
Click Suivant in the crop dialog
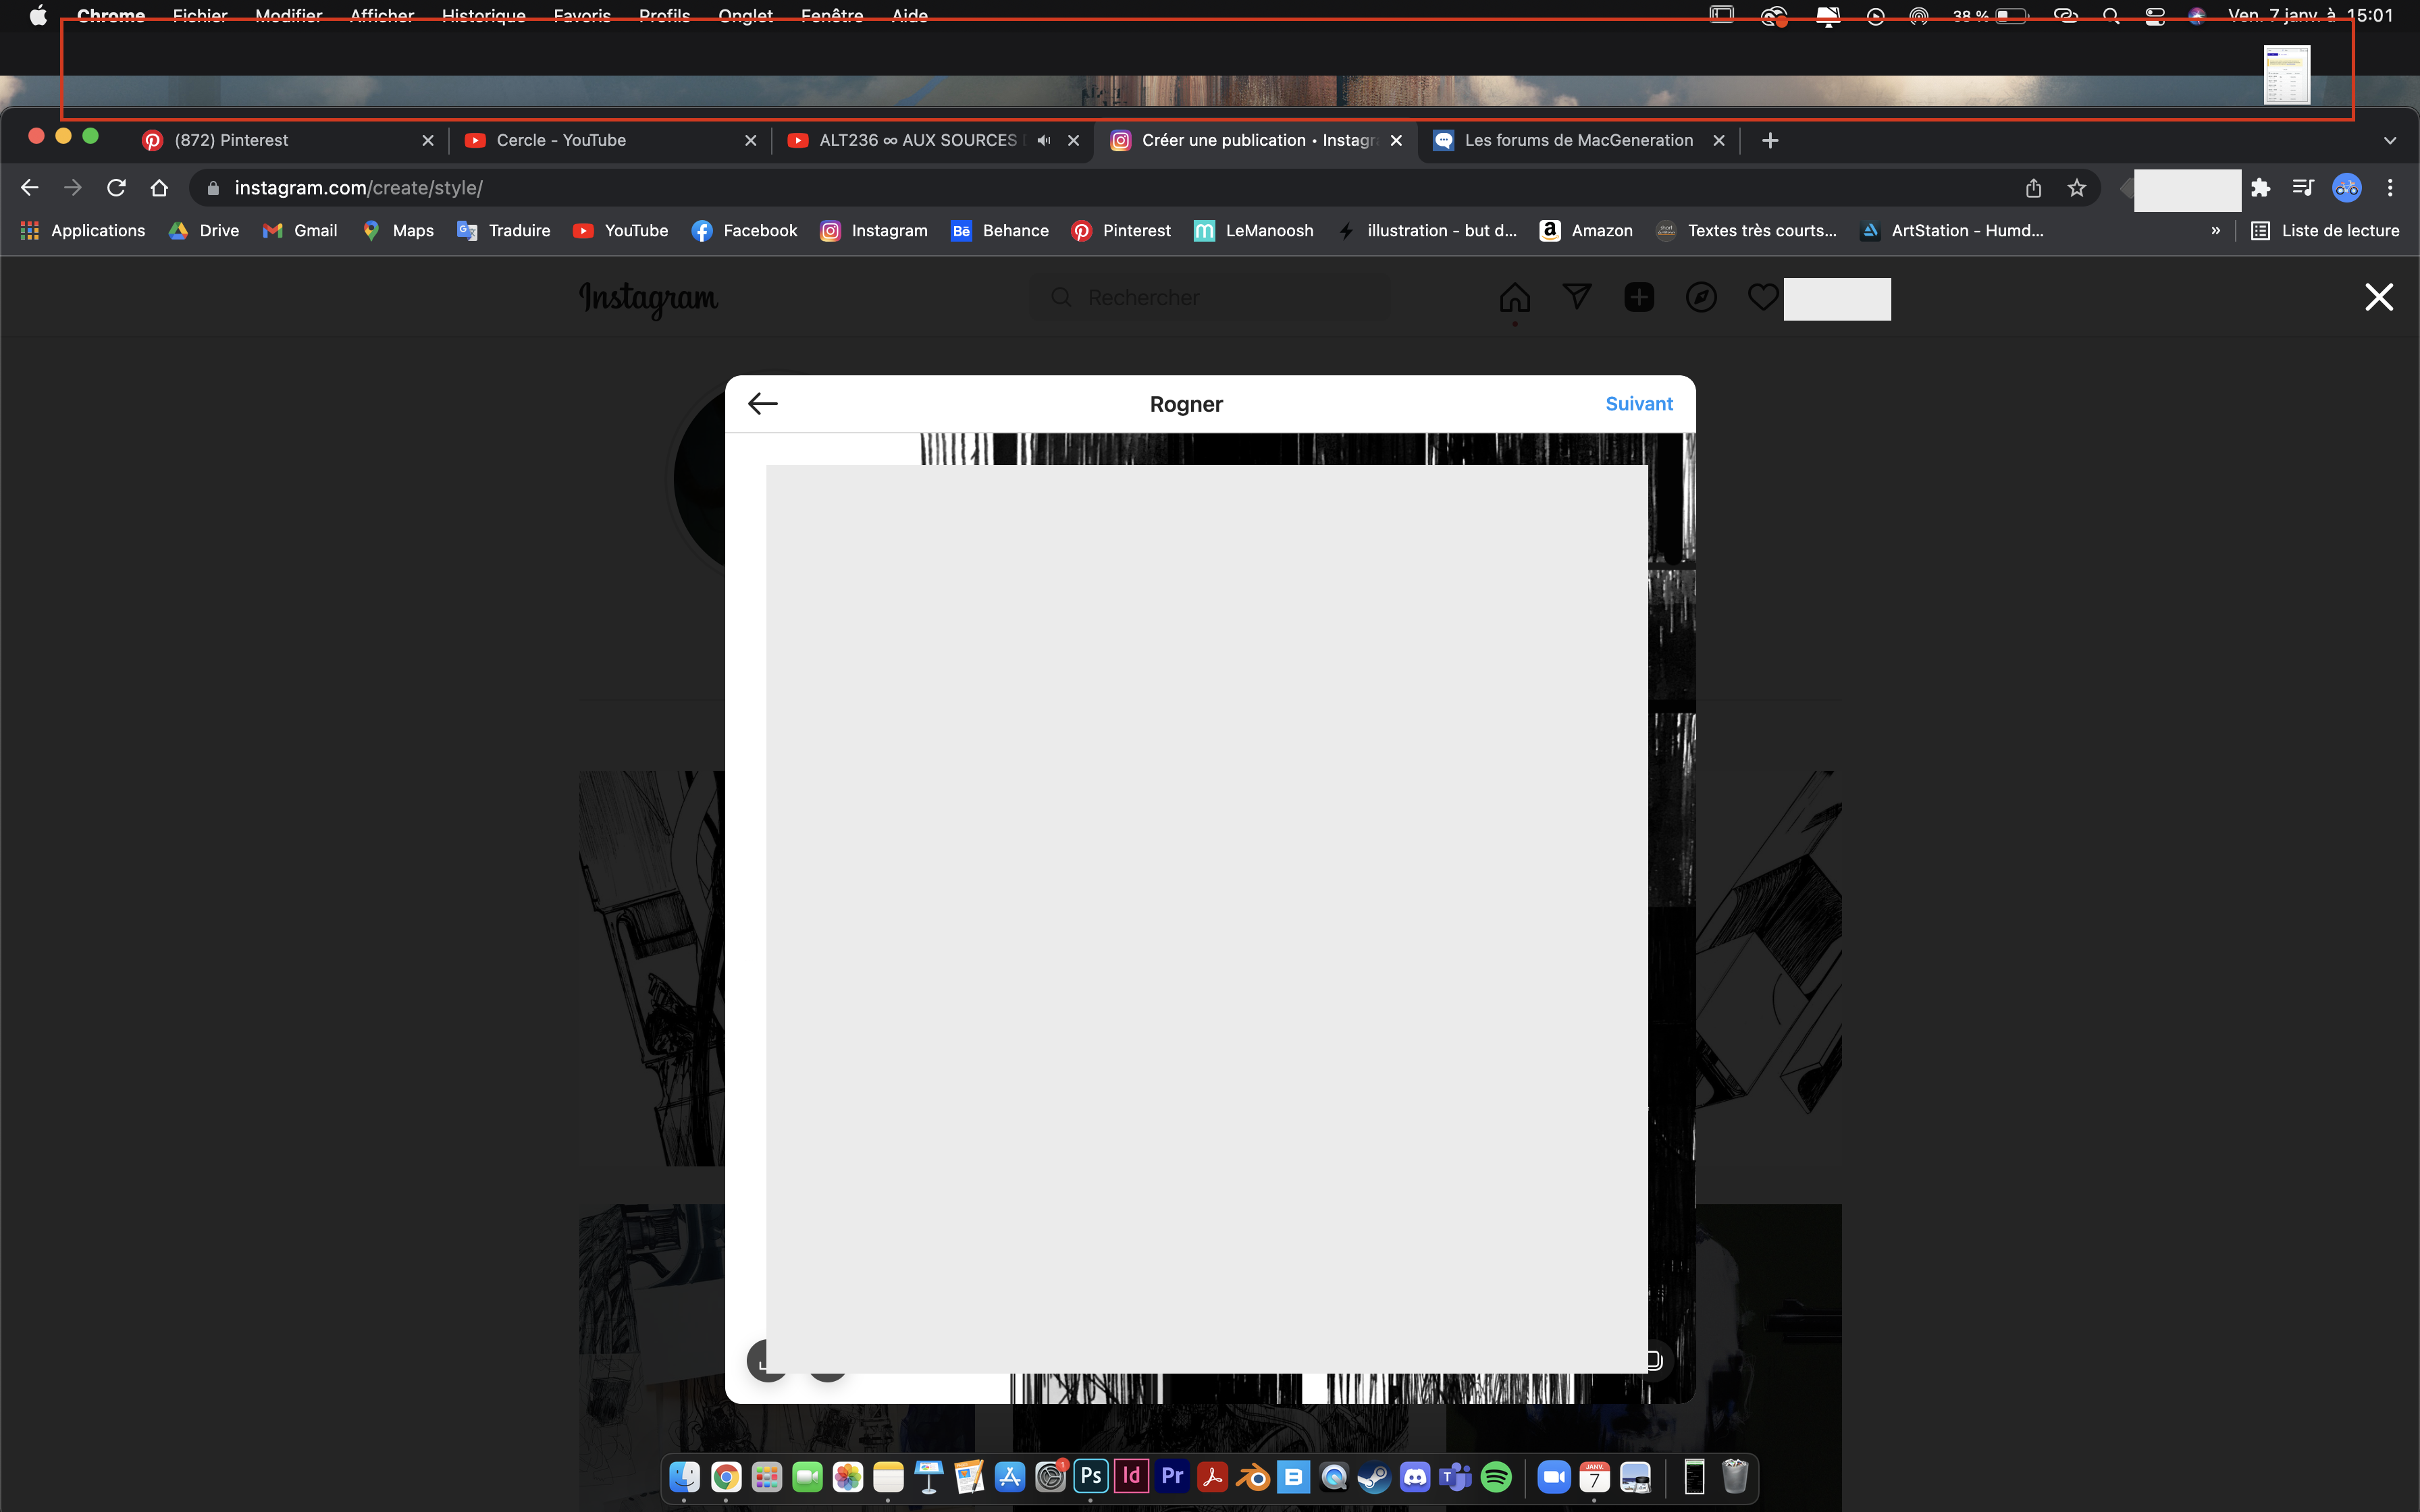point(1638,403)
